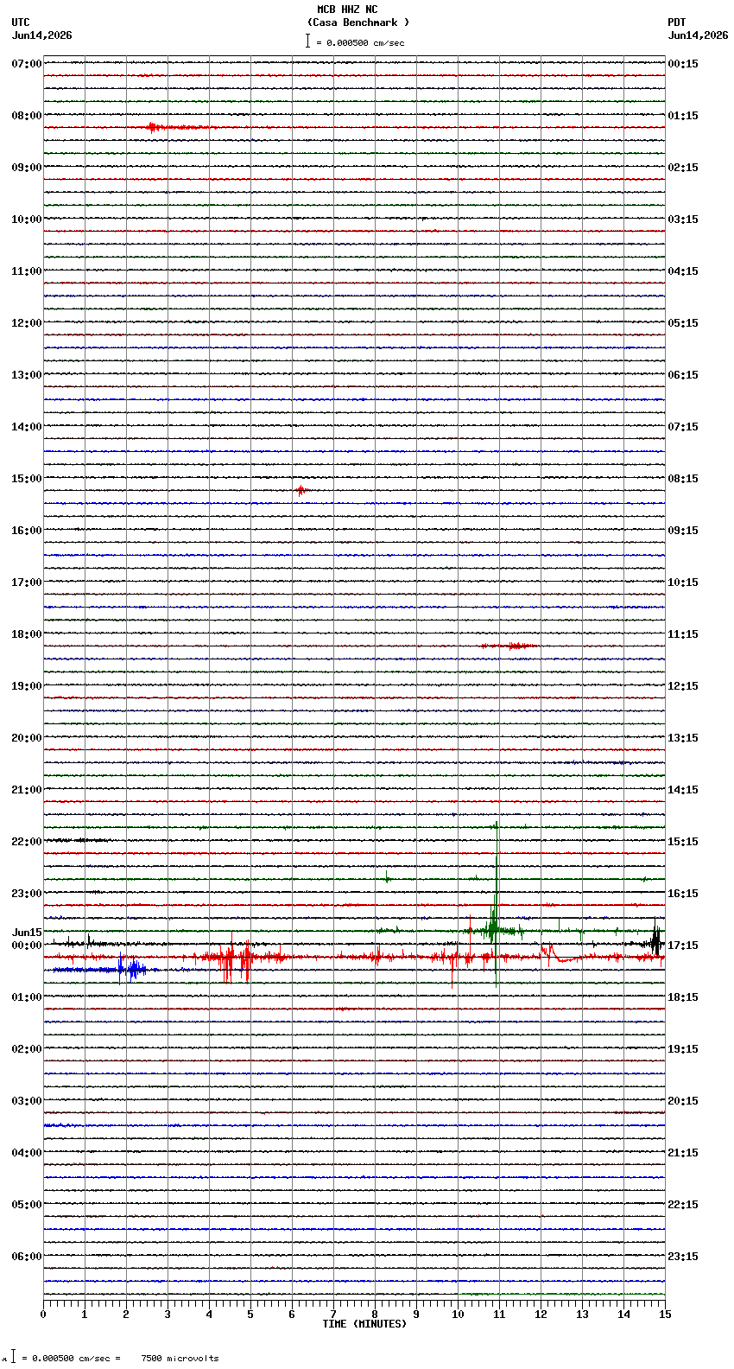
Task: Click the 23:15 PDT row label
Action: coord(683,1256)
